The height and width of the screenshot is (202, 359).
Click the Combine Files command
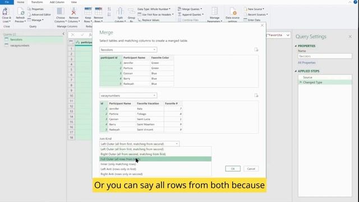coord(188,20)
